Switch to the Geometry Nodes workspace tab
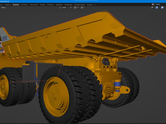The height and width of the screenshot is (124, 166). tap(80, 5)
